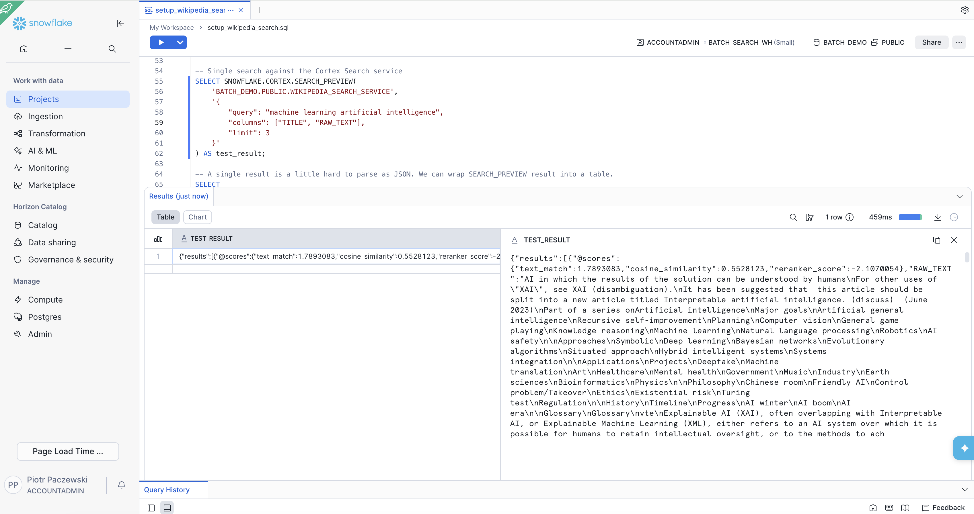Switch results view to Chart
Image resolution: width=974 pixels, height=514 pixels.
(197, 217)
